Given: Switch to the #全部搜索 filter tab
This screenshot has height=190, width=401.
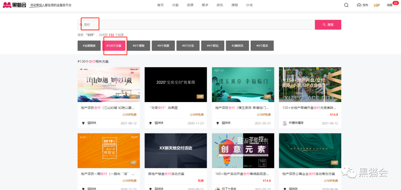Looking at the screenshot, I should tap(89, 46).
